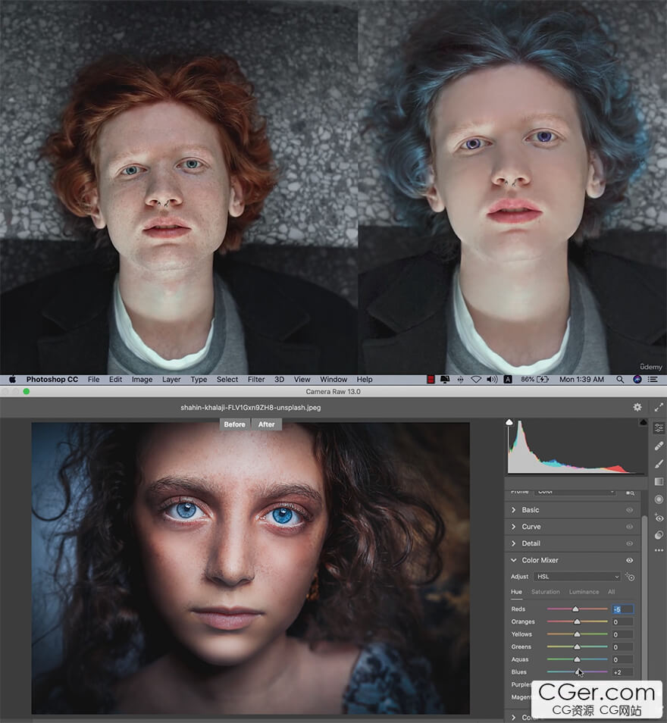Viewport: 667px width, 723px height.
Task: Open the Adjust HSL dropdown
Action: [x=577, y=577]
